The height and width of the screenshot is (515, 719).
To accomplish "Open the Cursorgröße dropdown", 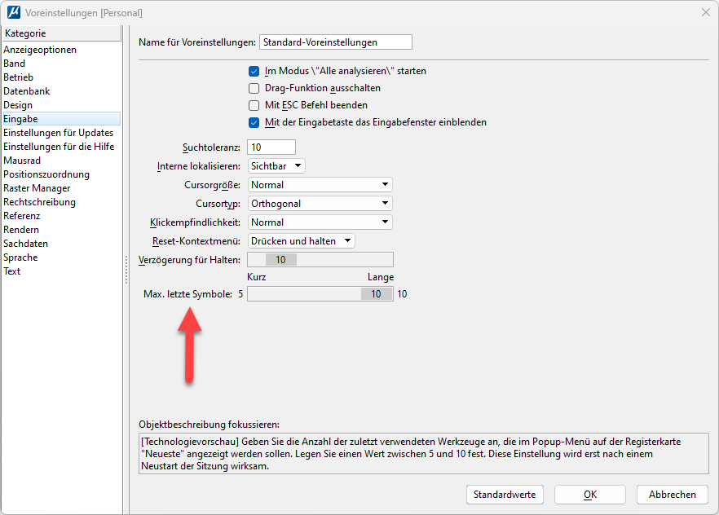I will [320, 185].
